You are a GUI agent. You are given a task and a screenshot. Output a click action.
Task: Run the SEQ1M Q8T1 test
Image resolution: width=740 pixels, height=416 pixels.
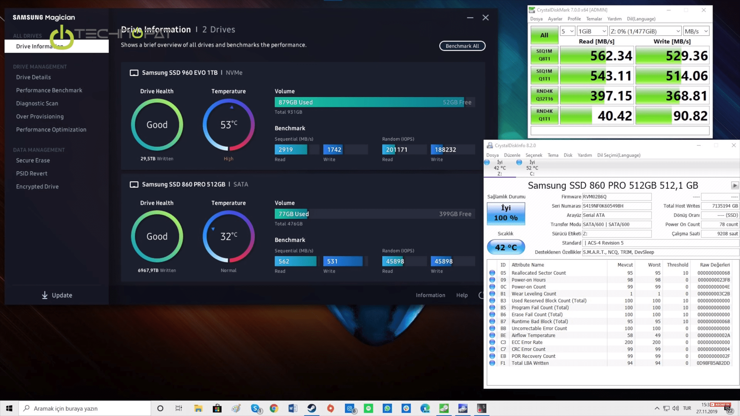click(544, 55)
